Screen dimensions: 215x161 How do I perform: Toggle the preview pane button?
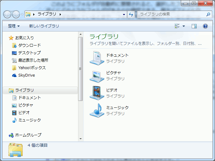[x=194, y=26]
